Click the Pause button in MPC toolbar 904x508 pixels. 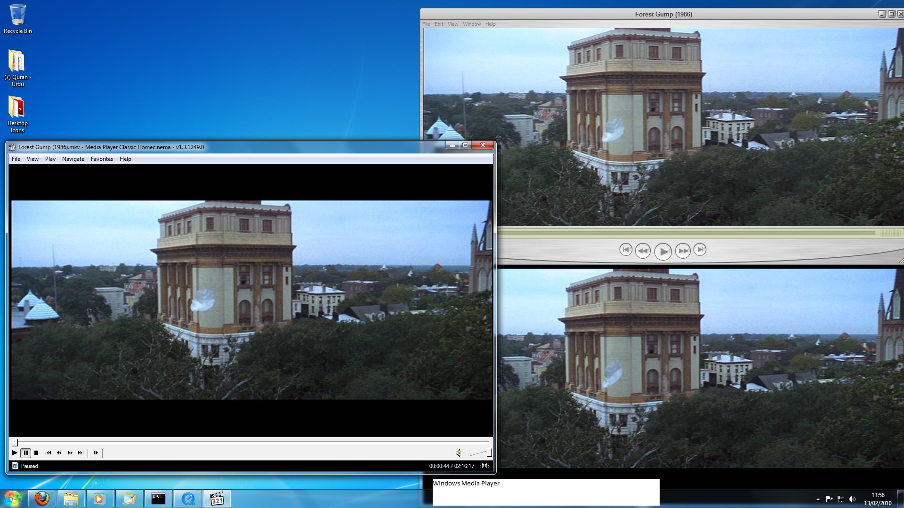pyautogui.click(x=26, y=453)
